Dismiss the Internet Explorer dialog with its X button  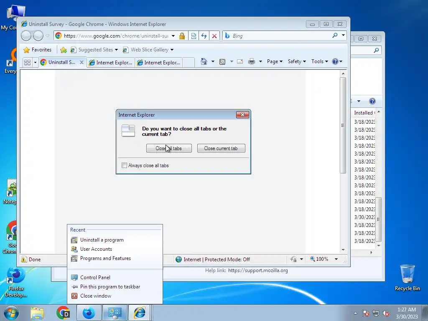coord(242,115)
